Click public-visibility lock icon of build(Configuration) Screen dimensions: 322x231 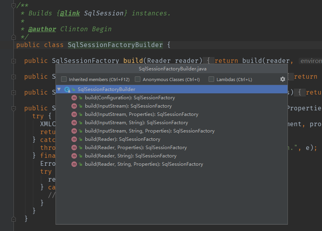pyautogui.click(x=81, y=98)
